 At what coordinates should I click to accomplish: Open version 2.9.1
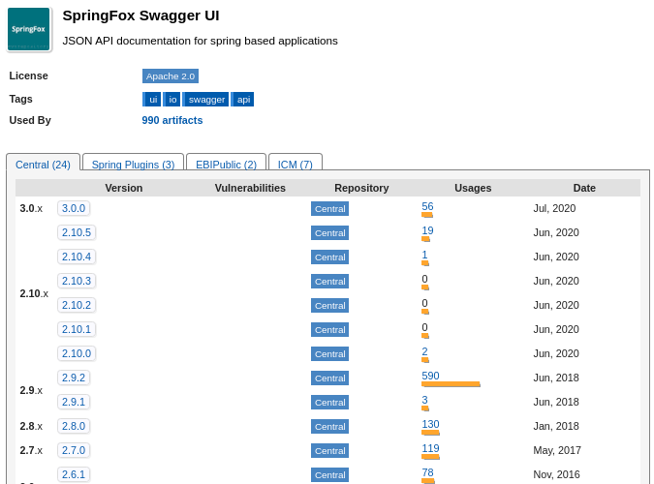[x=74, y=402]
